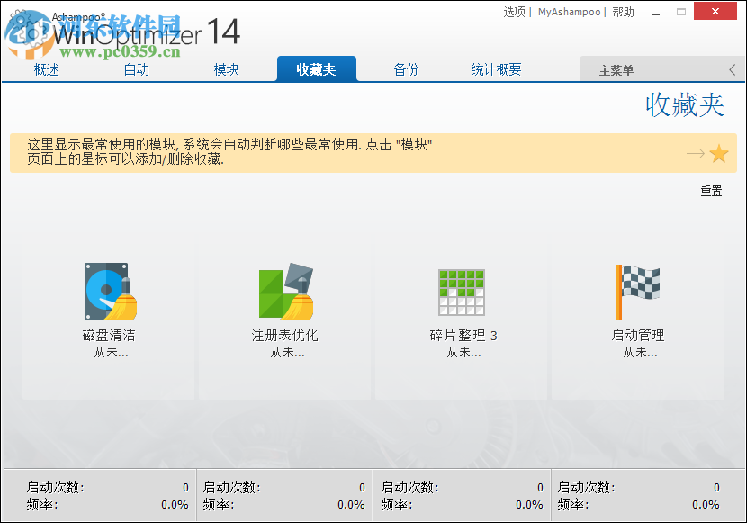Switch to the 概述 overview tab
This screenshot has height=523, width=747.
coord(46,68)
